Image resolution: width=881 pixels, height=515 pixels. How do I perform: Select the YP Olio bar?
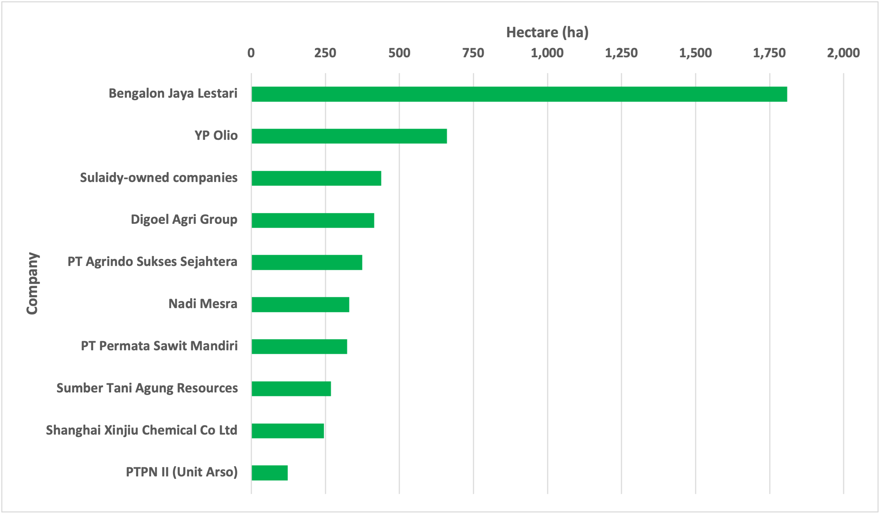point(349,136)
